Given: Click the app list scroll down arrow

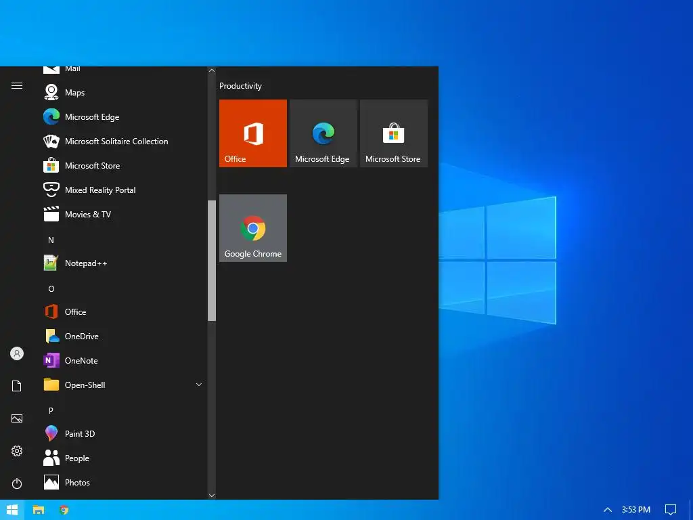Looking at the screenshot, I should pyautogui.click(x=212, y=495).
